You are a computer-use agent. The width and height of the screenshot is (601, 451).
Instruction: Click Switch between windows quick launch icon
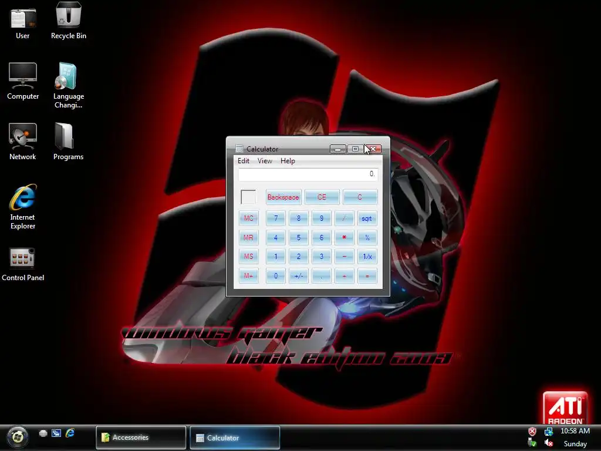(56, 433)
